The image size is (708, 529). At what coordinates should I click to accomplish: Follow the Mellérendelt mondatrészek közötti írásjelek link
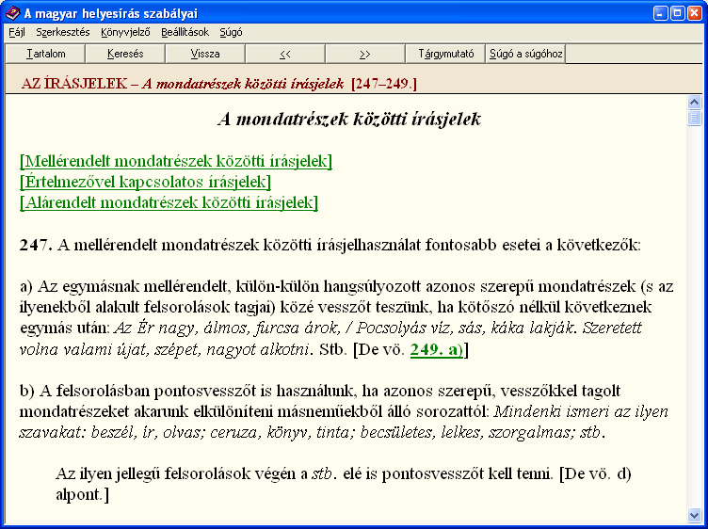pyautogui.click(x=175, y=161)
